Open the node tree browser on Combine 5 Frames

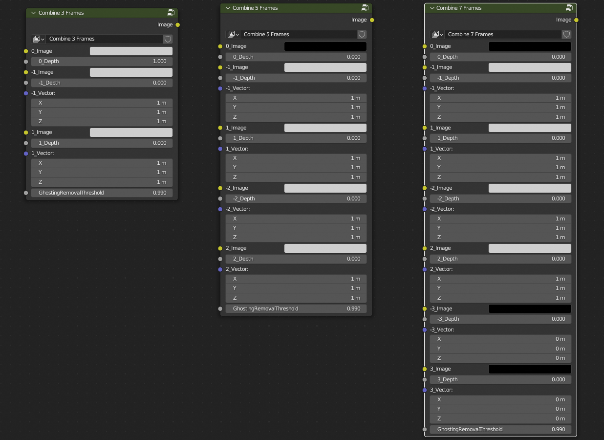click(233, 34)
